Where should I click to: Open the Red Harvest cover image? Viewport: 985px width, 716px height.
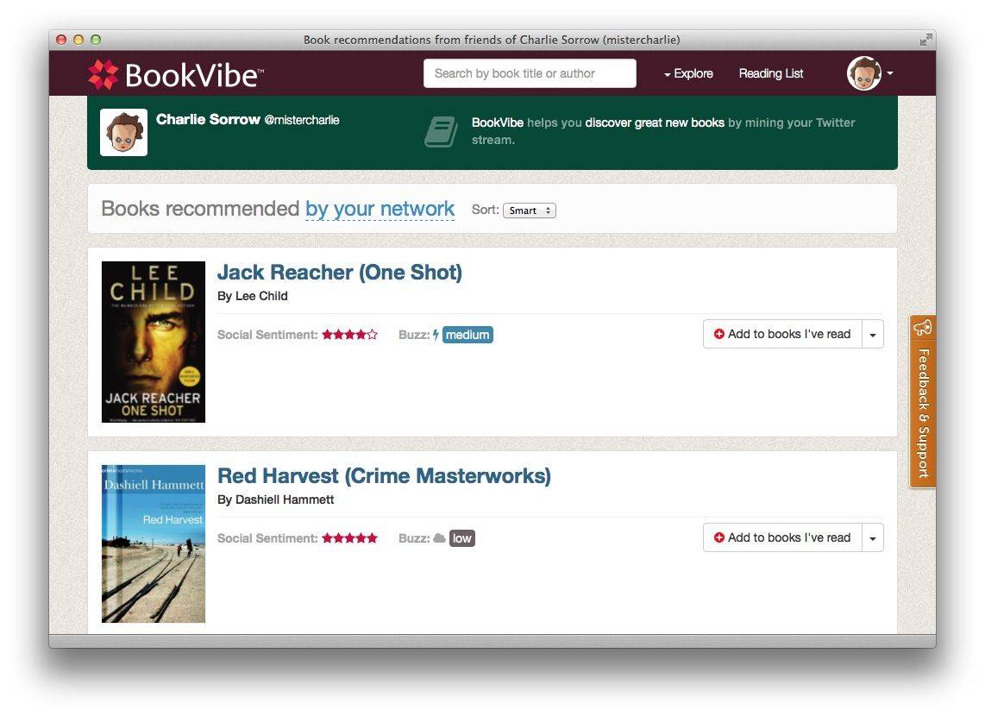pyautogui.click(x=154, y=544)
